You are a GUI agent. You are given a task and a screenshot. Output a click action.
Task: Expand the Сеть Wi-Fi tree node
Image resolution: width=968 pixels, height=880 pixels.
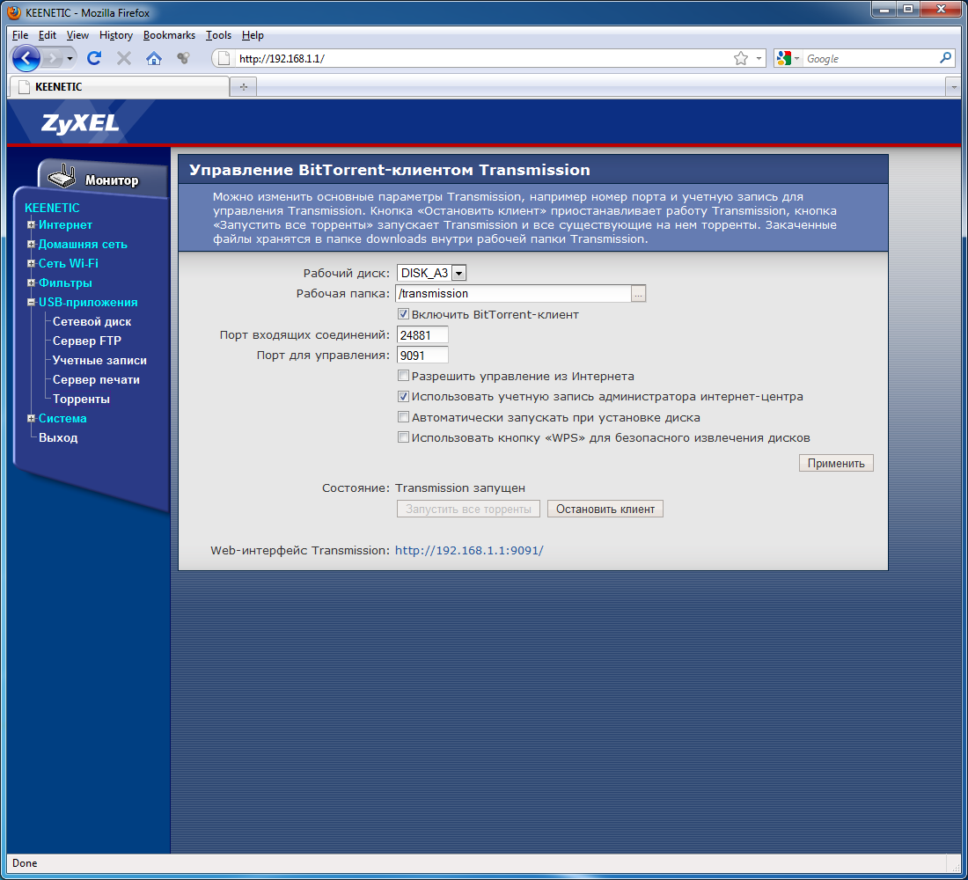click(31, 263)
